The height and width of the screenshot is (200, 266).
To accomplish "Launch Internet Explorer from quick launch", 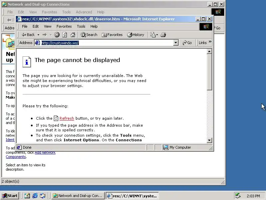I will point(35,196).
